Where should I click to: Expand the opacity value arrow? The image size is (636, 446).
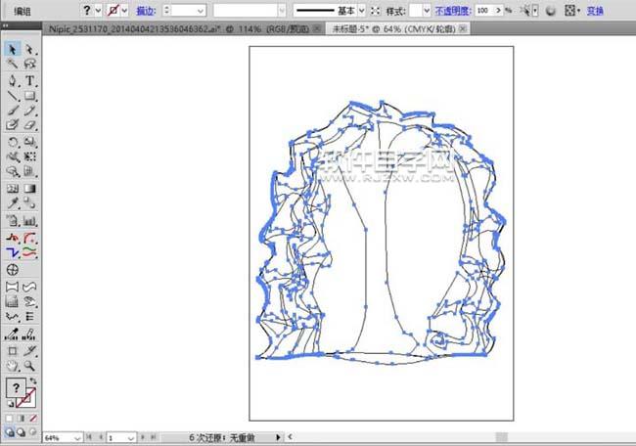point(498,11)
